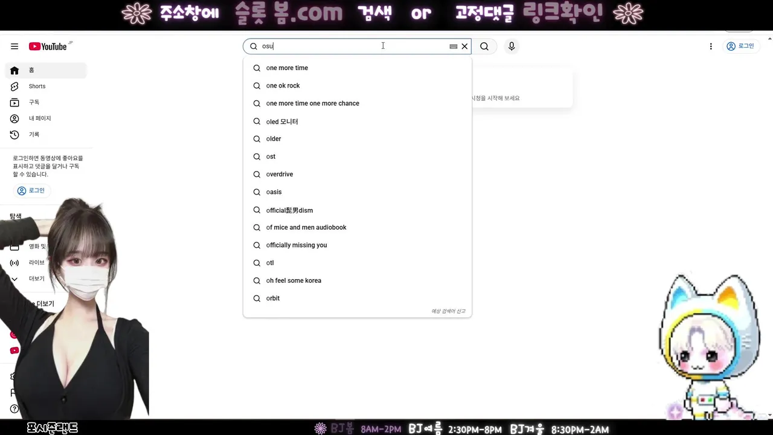The image size is (773, 435).
Task: Open 내 페이지 in the sidebar
Action: pos(46,118)
